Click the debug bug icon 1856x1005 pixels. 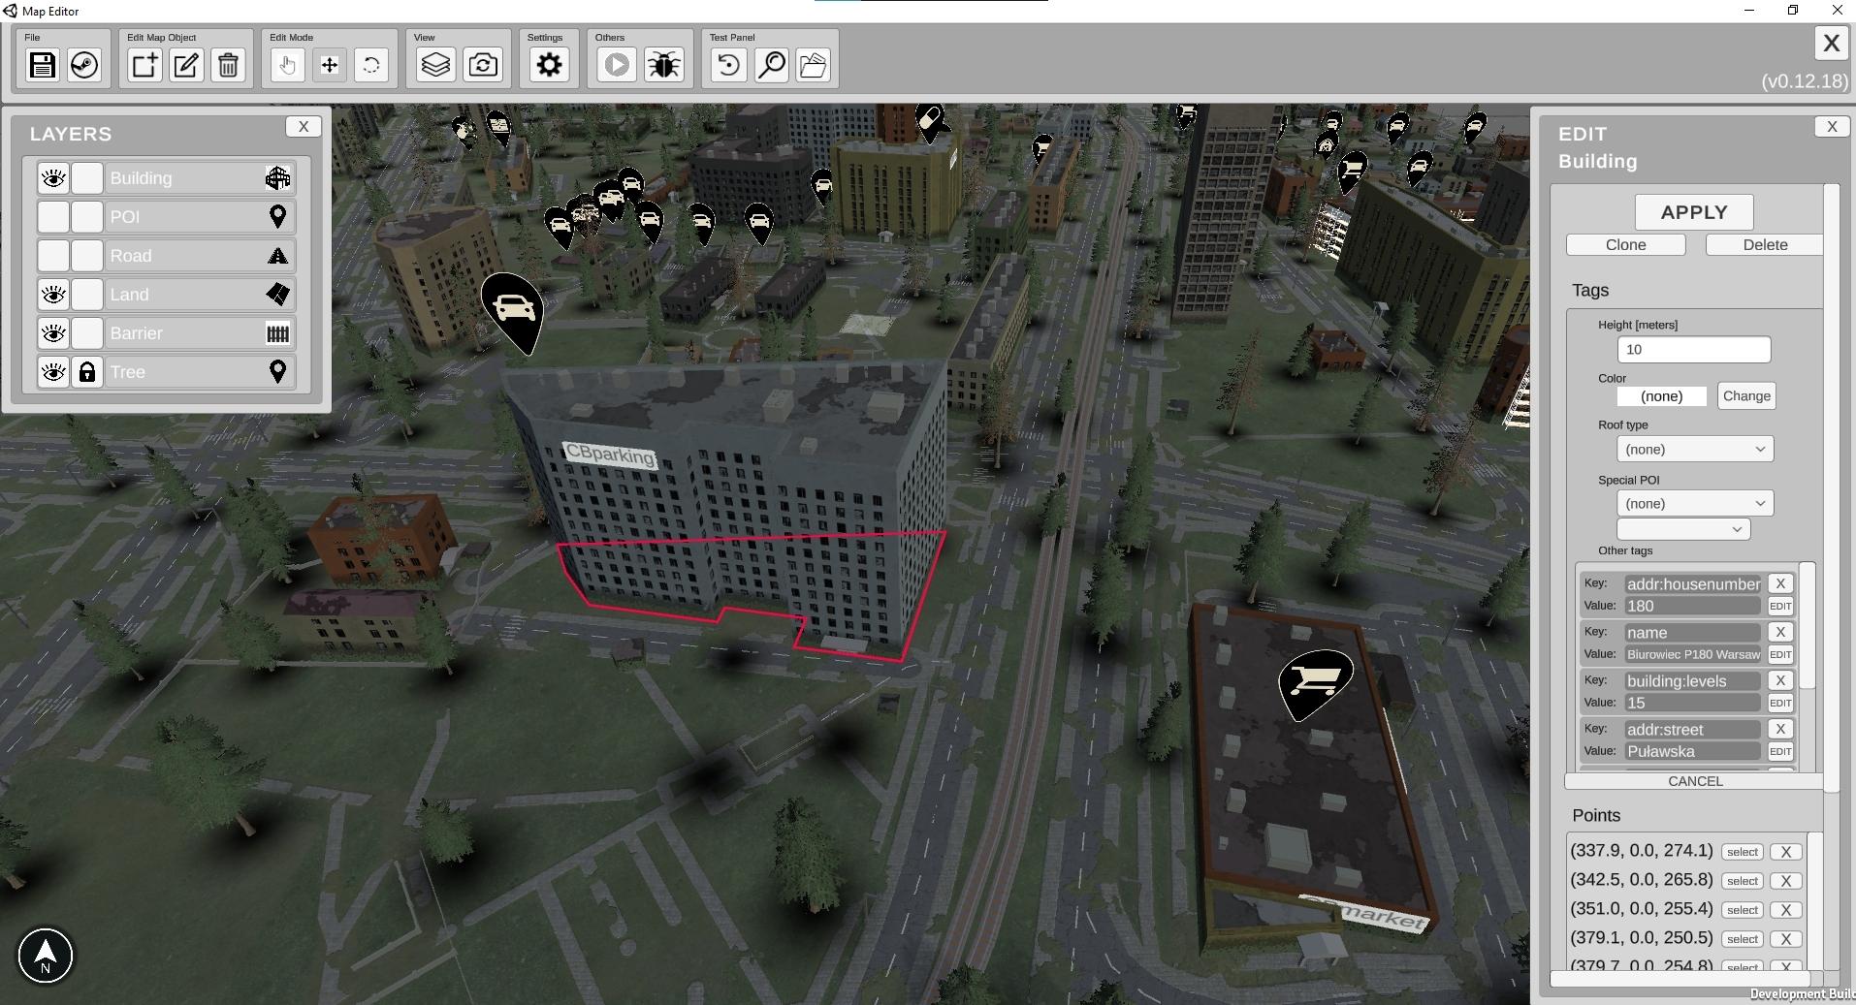664,65
